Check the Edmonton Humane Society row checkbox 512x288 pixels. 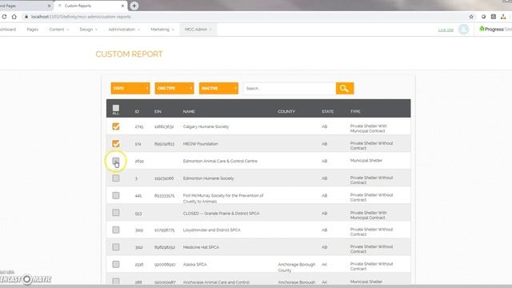pyautogui.click(x=115, y=178)
